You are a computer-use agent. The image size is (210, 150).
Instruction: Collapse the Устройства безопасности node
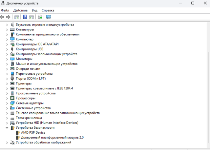coord(7,128)
